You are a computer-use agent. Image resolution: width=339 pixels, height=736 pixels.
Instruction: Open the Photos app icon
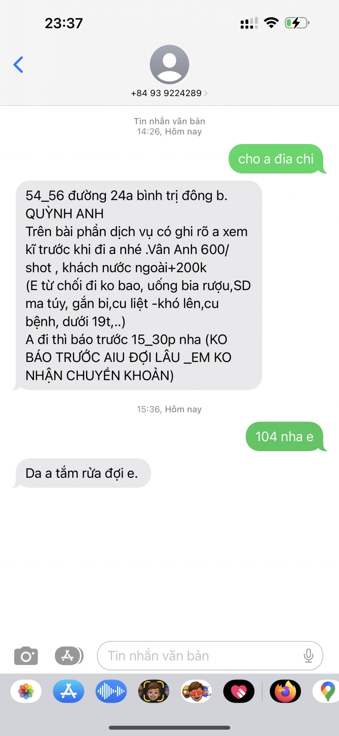pos(26,691)
